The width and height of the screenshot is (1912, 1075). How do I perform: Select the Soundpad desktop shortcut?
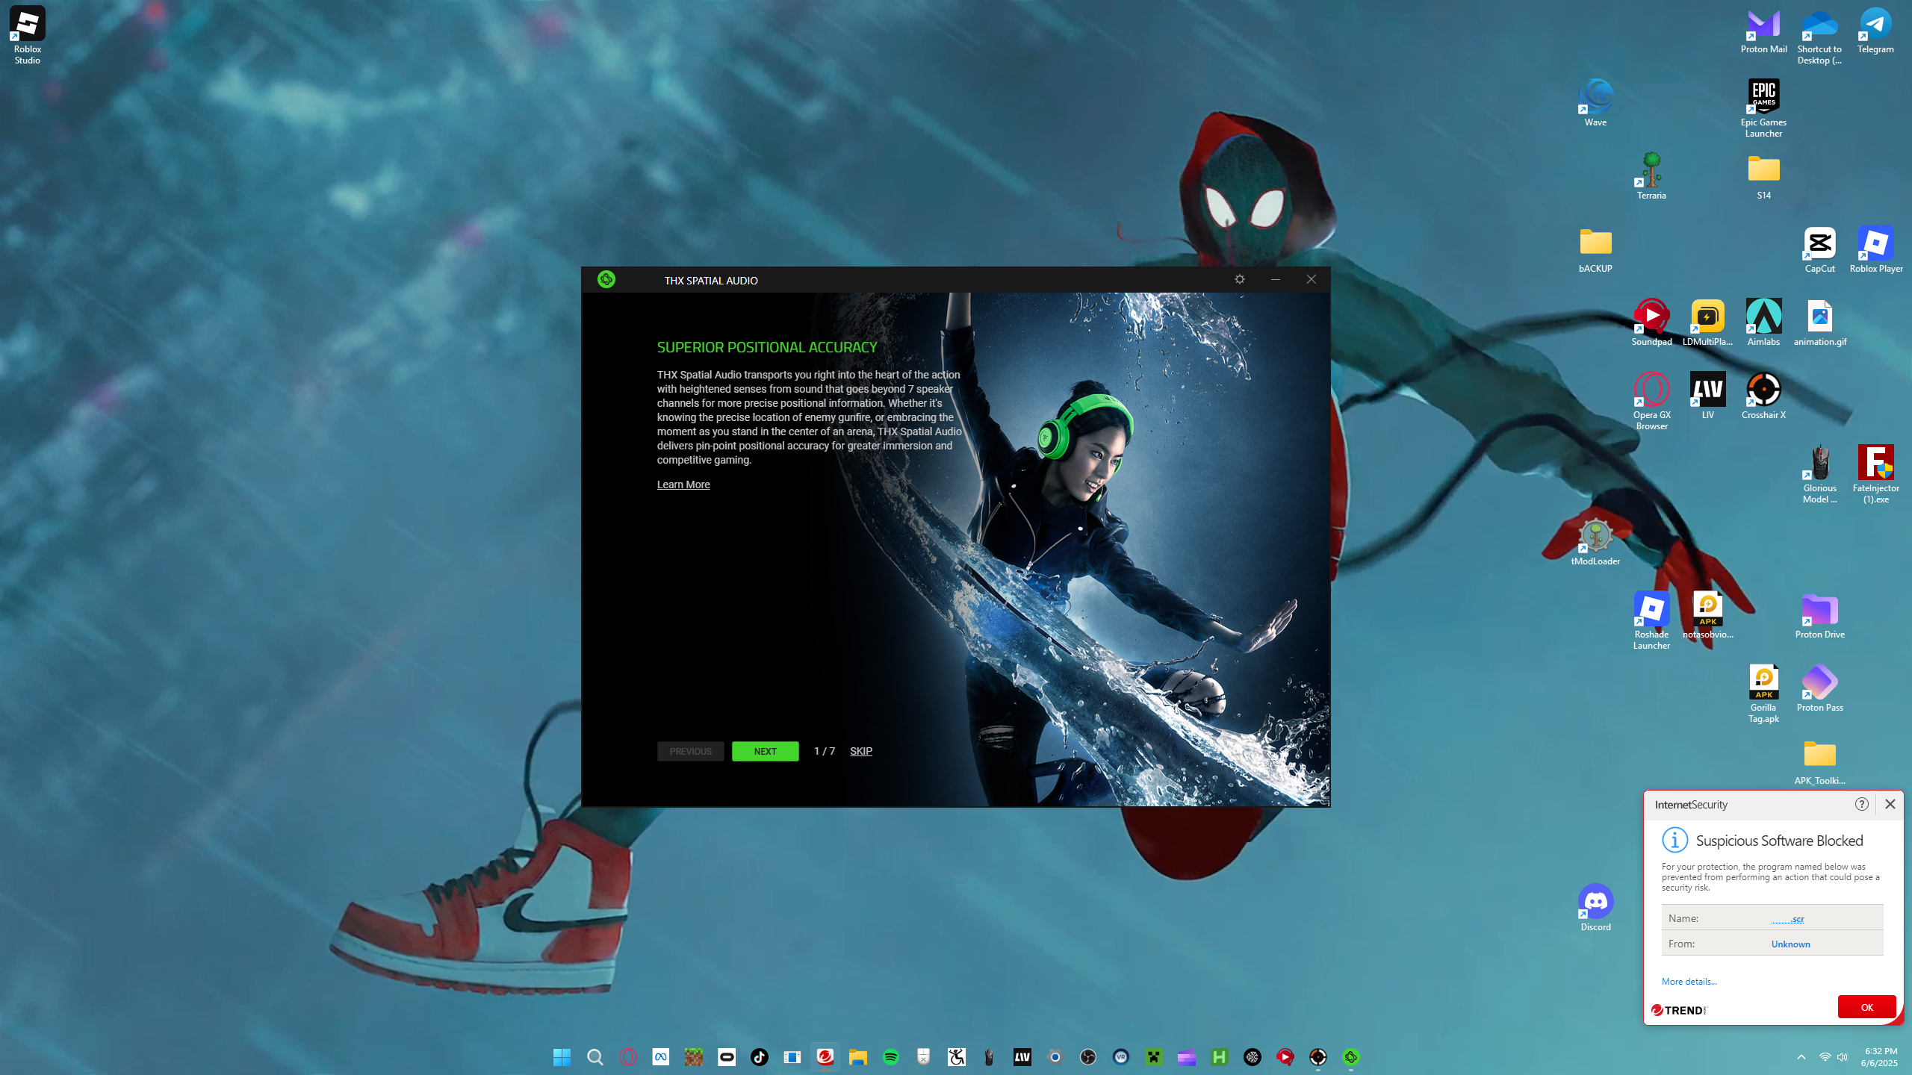click(1651, 322)
